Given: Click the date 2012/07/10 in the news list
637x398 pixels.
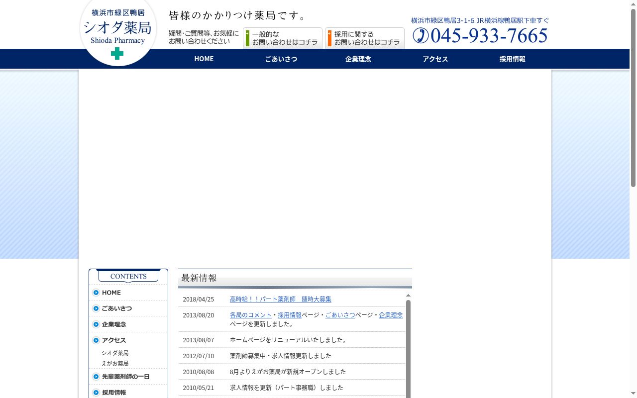Looking at the screenshot, I should point(198,356).
